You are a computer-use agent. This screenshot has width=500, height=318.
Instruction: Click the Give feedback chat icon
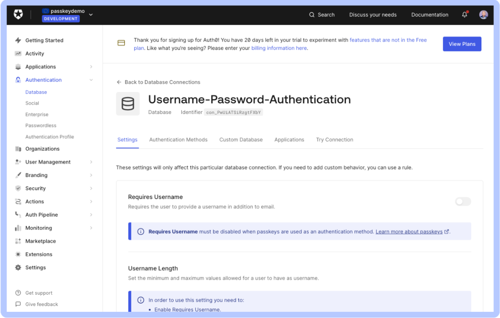pos(18,304)
